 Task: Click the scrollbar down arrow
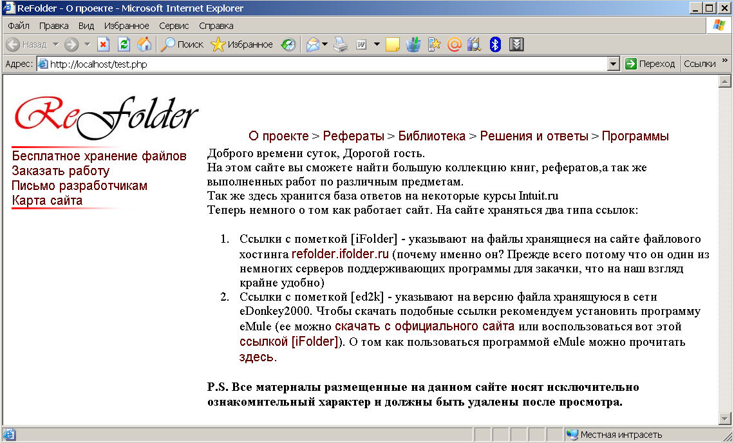[724, 418]
